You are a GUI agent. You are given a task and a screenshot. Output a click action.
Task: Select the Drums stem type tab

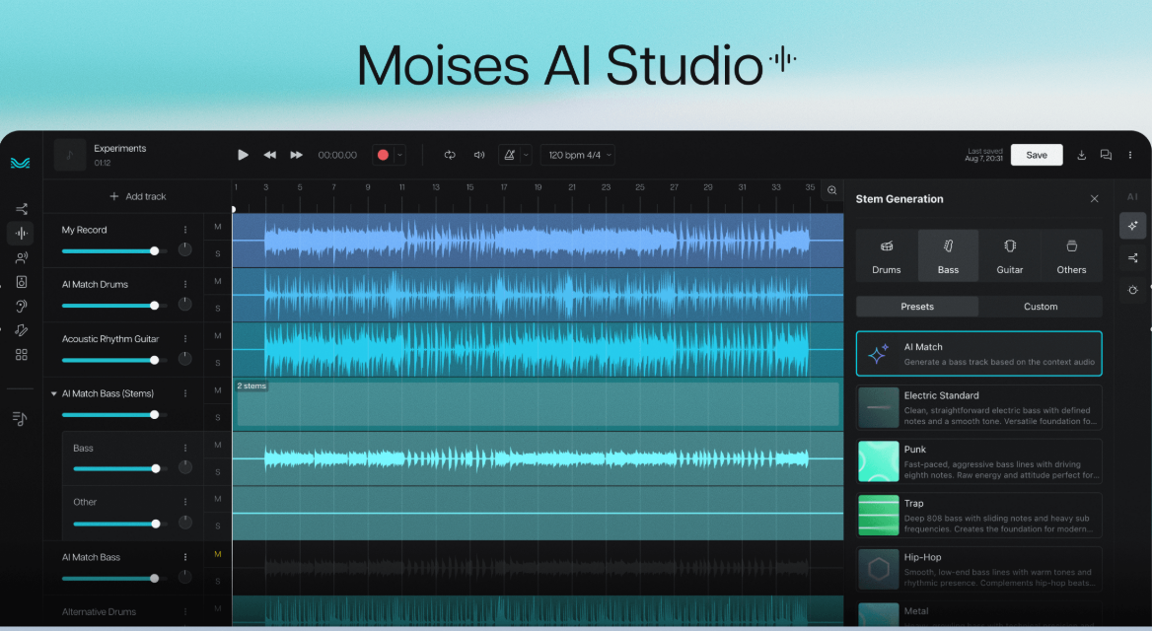pos(886,255)
